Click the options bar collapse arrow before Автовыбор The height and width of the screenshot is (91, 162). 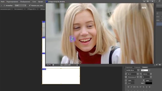(1, 6)
